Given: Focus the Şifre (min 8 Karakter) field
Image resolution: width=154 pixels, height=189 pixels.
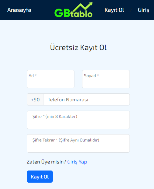Looking at the screenshot, I should click(x=78, y=120).
